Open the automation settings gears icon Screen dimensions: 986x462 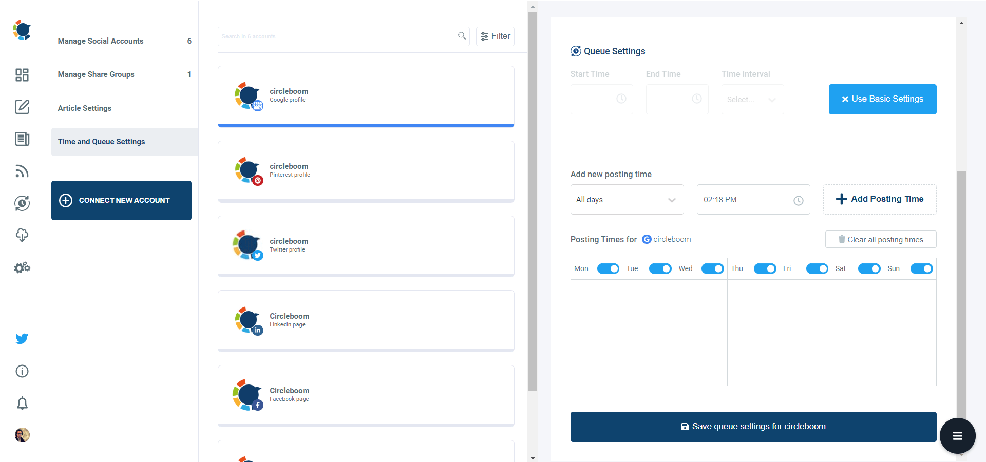click(x=22, y=267)
